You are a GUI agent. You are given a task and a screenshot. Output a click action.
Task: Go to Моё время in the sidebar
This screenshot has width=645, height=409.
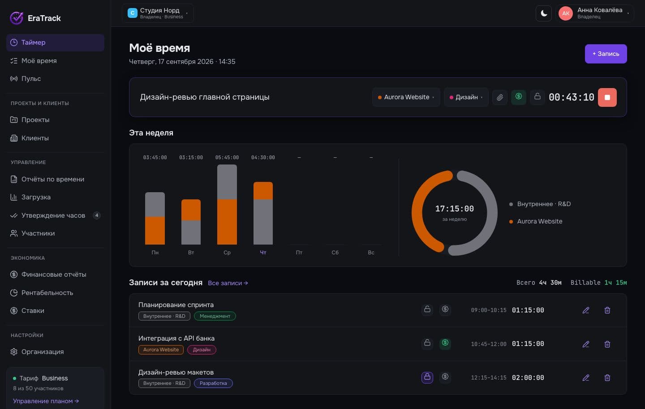[56, 61]
